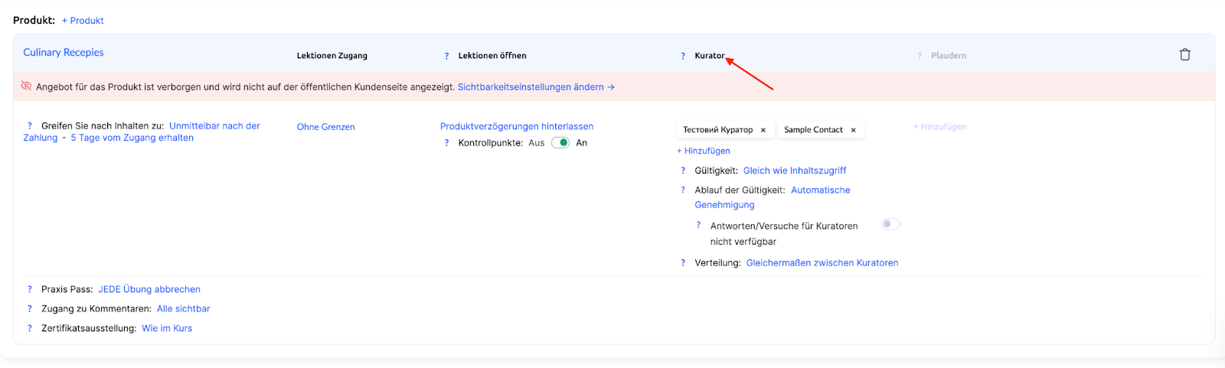Click Produktverzögerungen hinterlassen link

coord(516,126)
